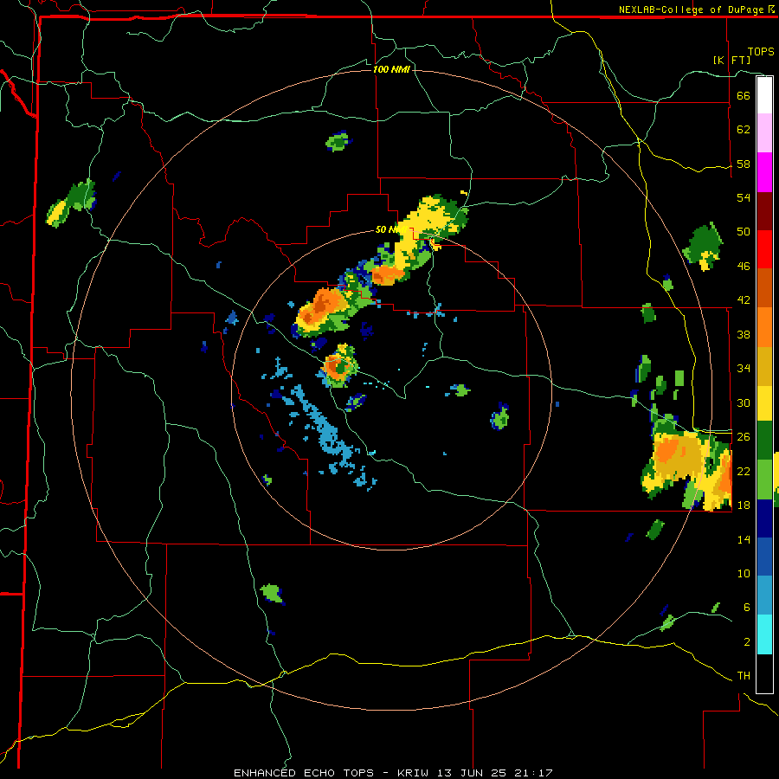Select the 66 legend value
Viewport: 779px width, 779px height.
[x=744, y=96]
